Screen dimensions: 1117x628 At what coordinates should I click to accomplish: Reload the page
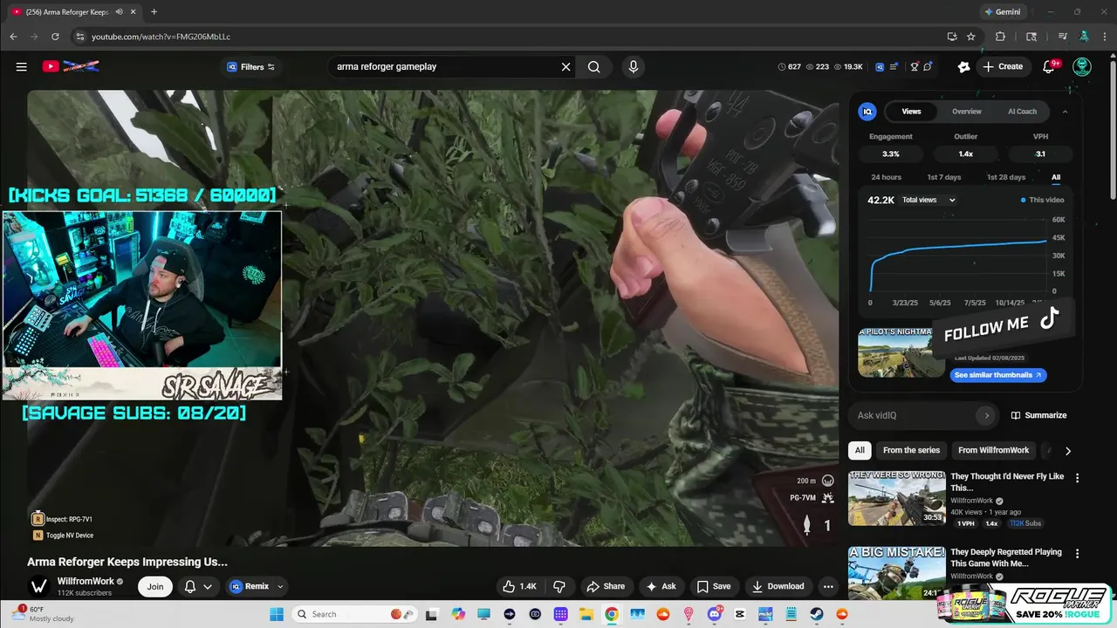click(x=55, y=37)
